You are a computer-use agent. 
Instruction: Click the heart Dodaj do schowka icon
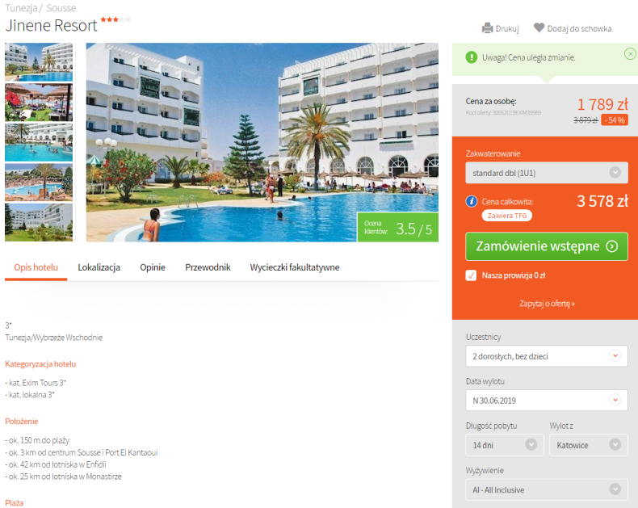tap(539, 27)
